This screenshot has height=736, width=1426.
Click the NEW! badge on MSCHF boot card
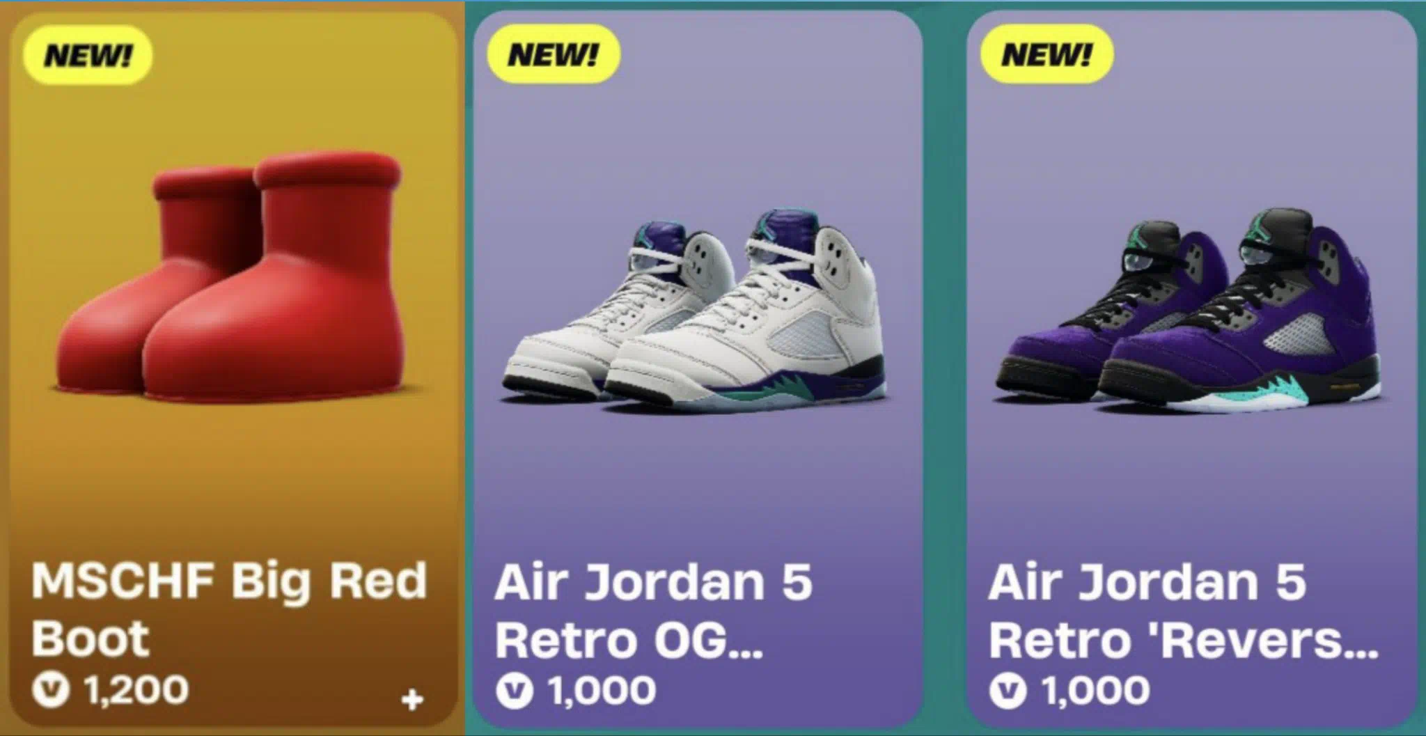[x=87, y=55]
